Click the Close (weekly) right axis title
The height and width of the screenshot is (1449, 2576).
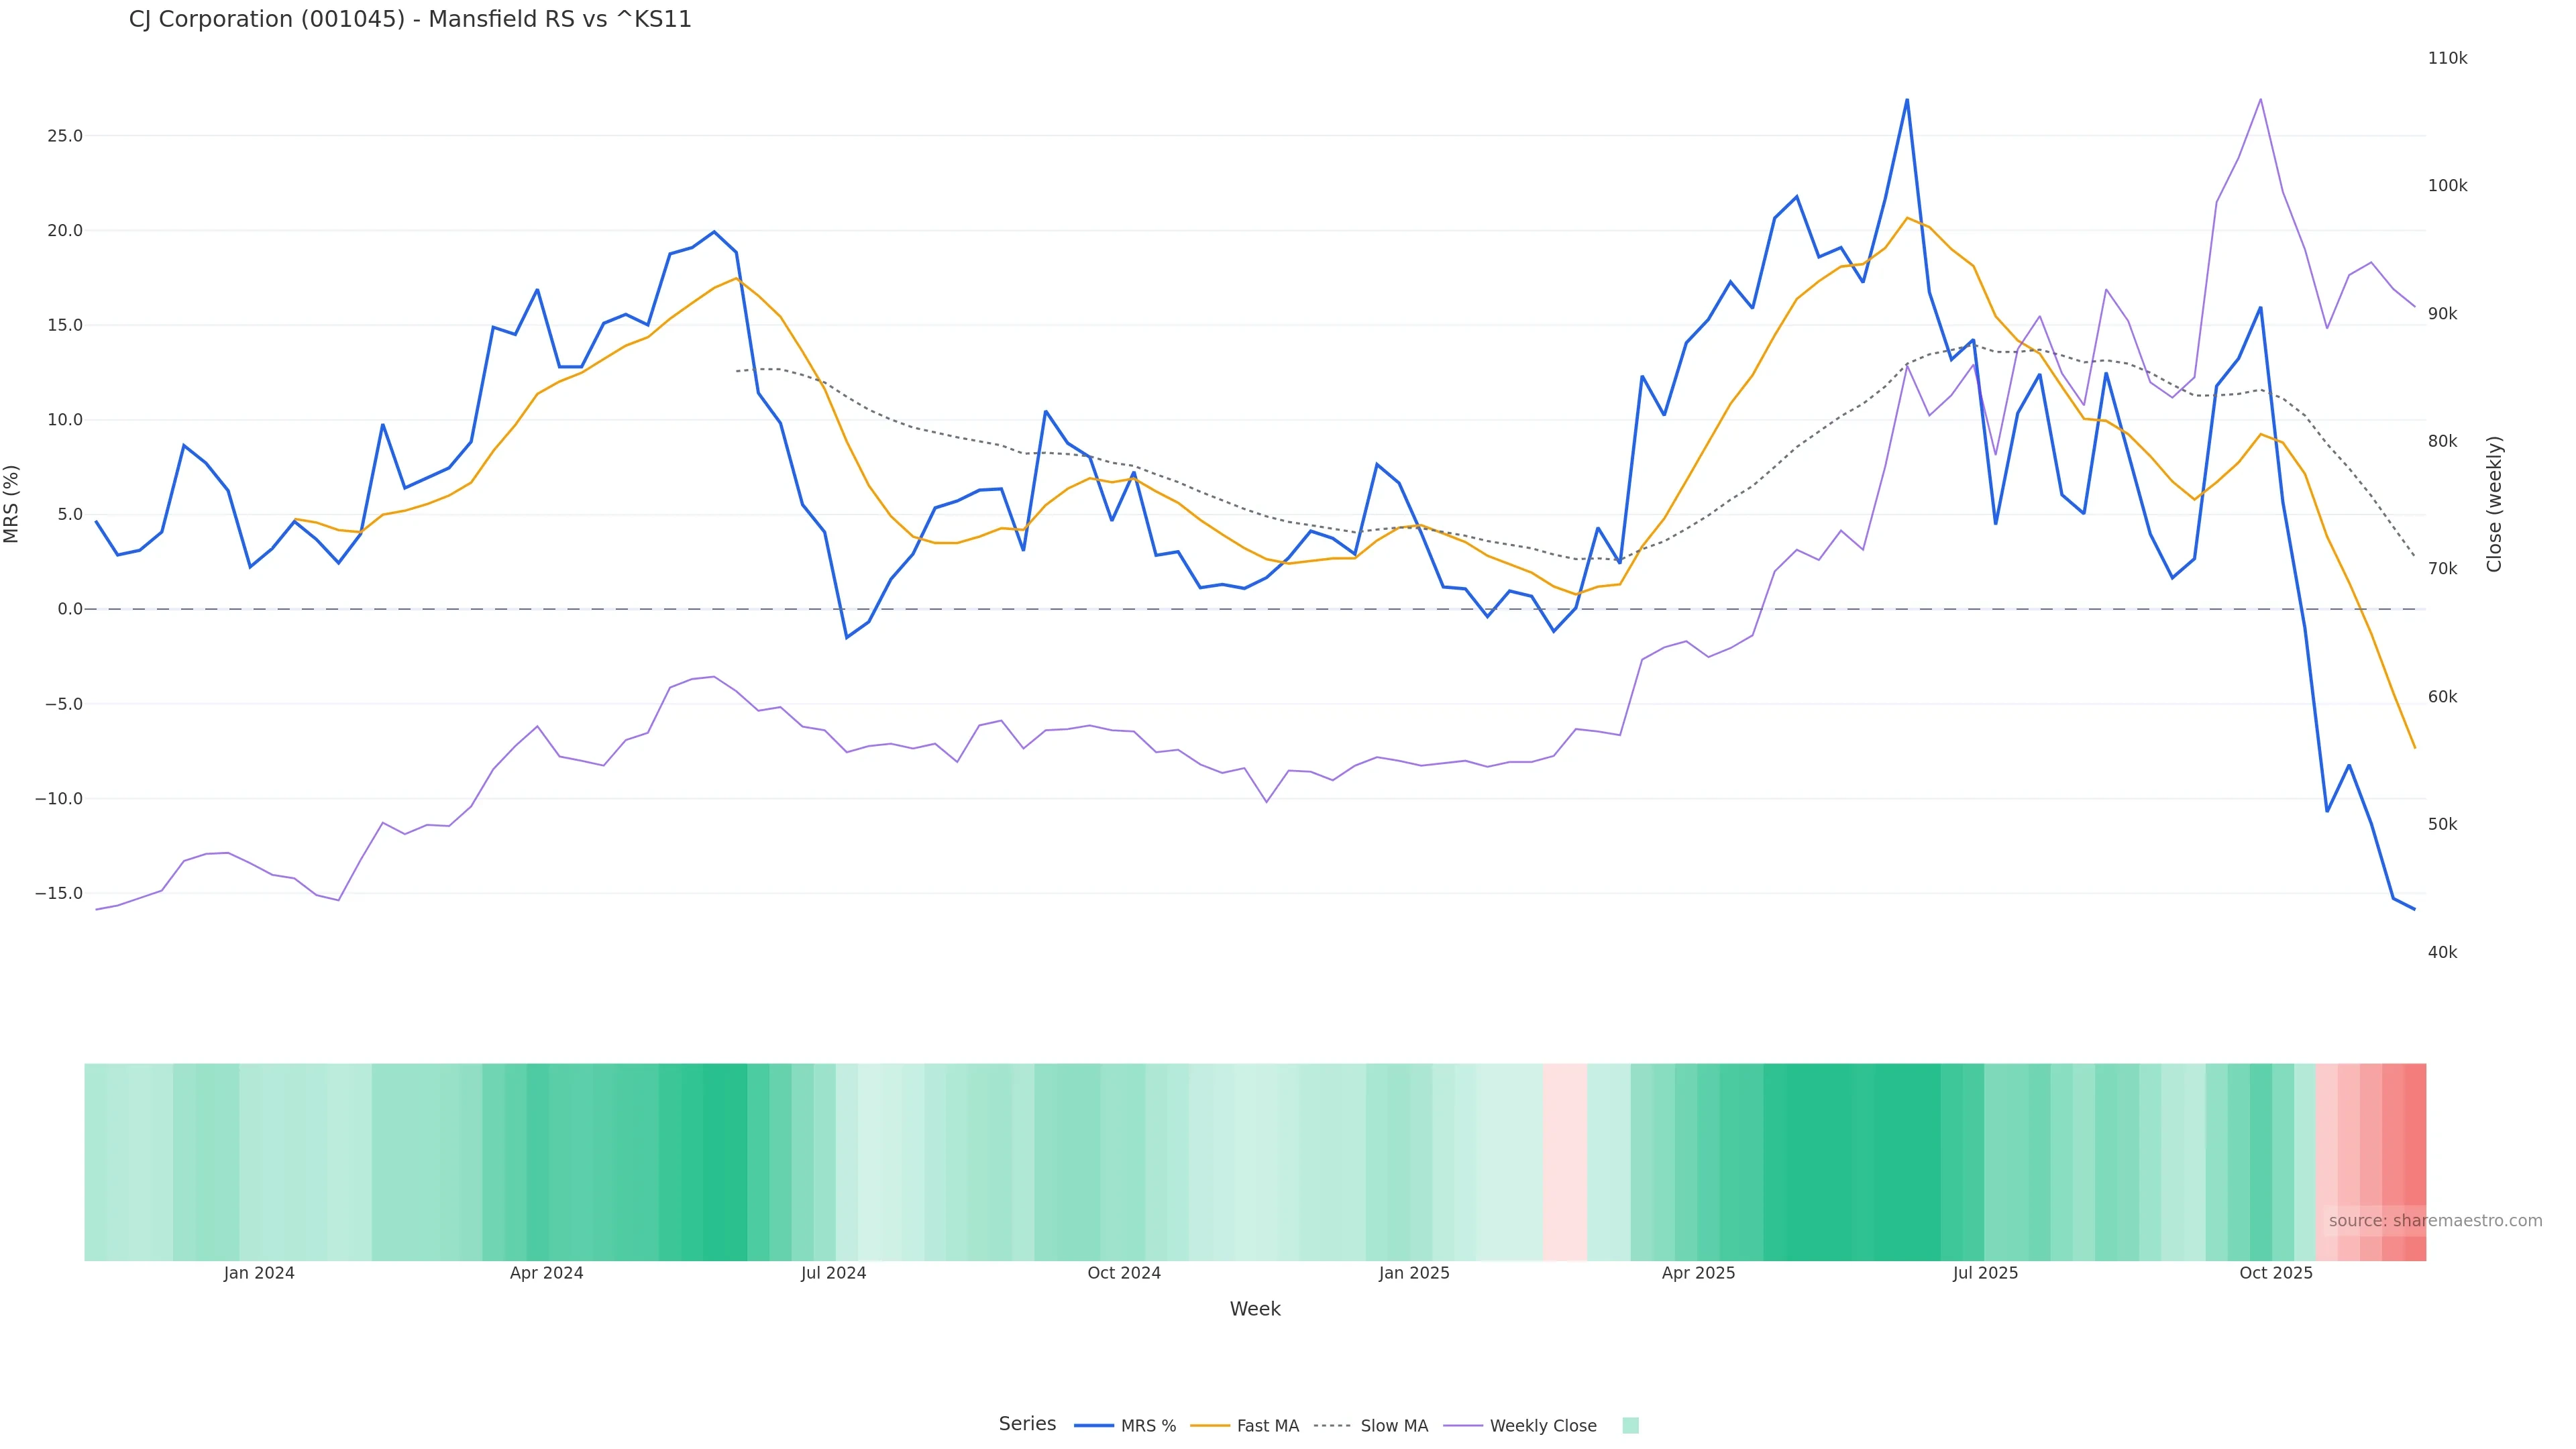click(x=2494, y=504)
